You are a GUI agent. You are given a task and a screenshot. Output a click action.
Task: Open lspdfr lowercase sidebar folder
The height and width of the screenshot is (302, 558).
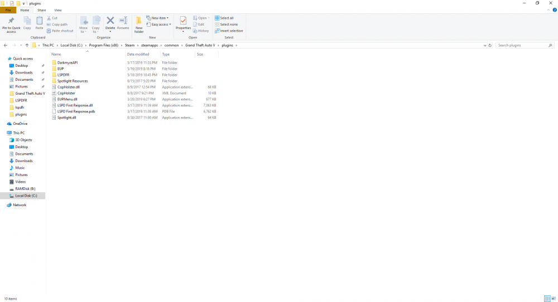(20, 108)
